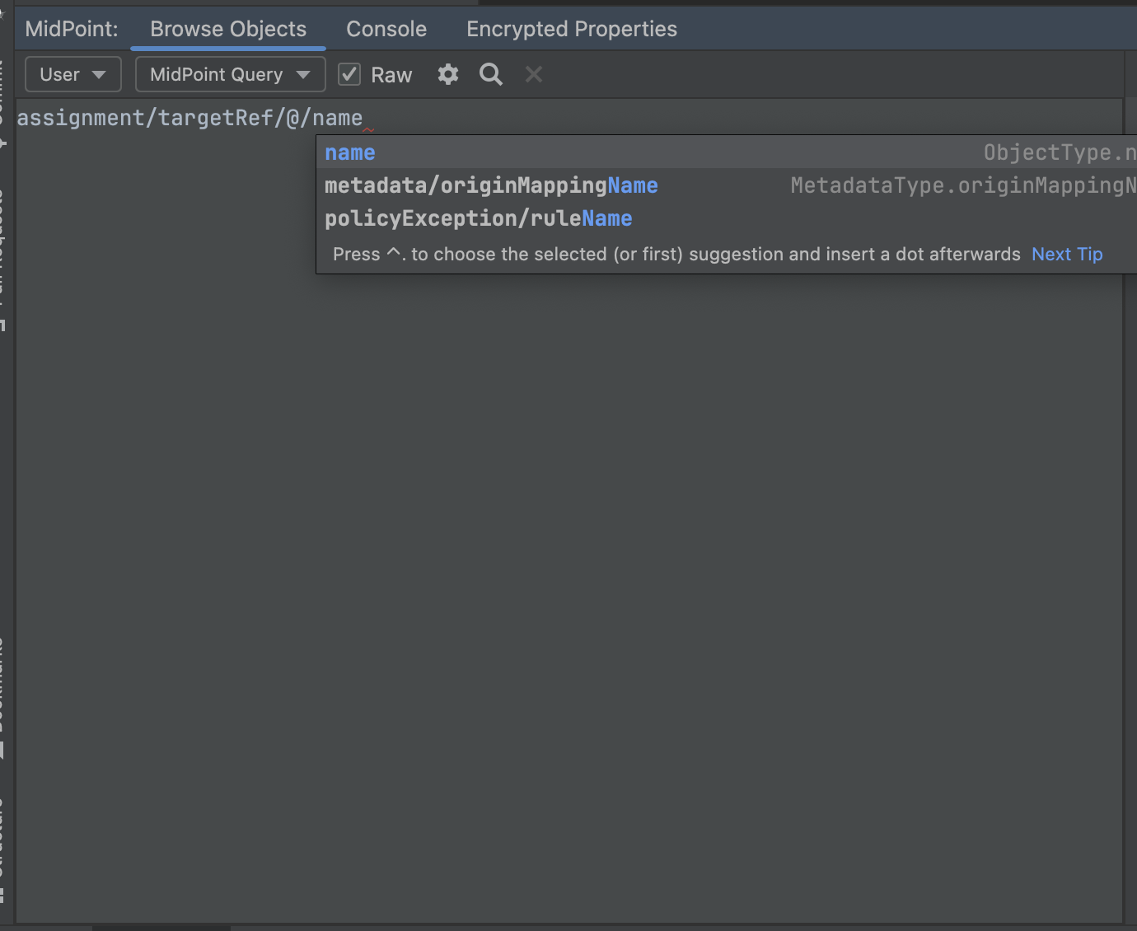This screenshot has height=931, width=1137.
Task: Run the search using the magnifier icon
Action: pos(490,74)
